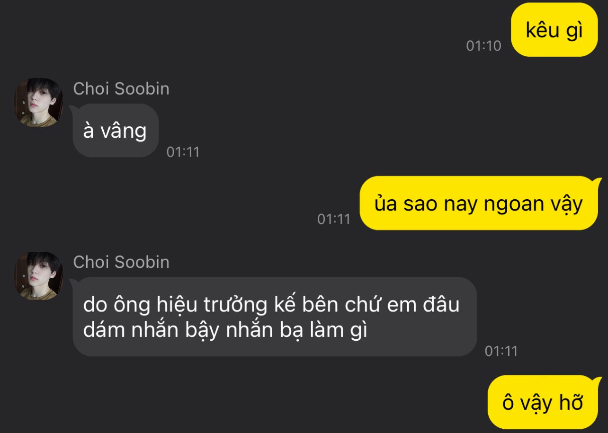Image resolution: width=608 pixels, height=433 pixels.
Task: Select the gray "à vâng" message bubble
Action: coord(115,131)
